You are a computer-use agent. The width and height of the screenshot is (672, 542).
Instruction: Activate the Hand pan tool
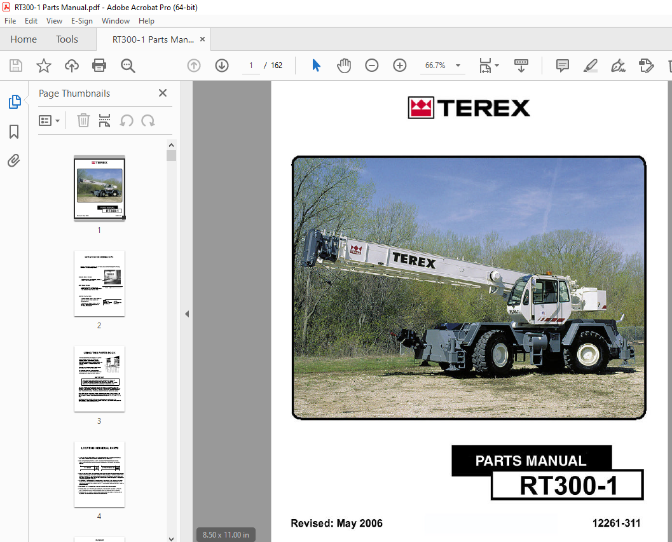tap(344, 66)
